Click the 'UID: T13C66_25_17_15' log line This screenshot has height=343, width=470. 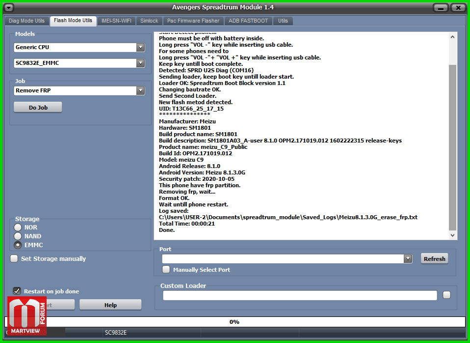(x=191, y=109)
